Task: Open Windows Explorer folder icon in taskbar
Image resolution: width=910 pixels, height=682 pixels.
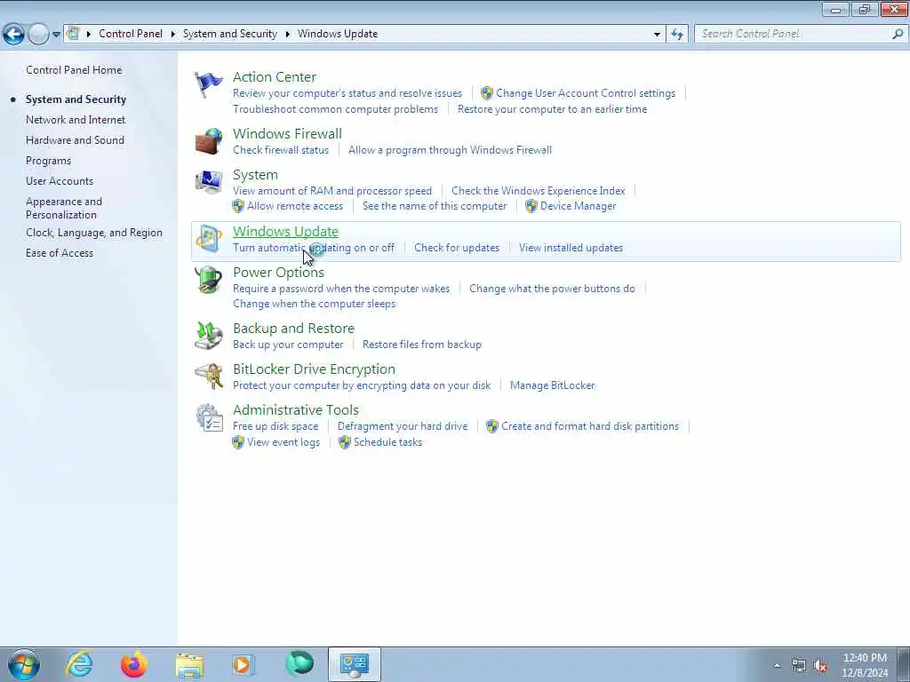Action: pos(189,665)
